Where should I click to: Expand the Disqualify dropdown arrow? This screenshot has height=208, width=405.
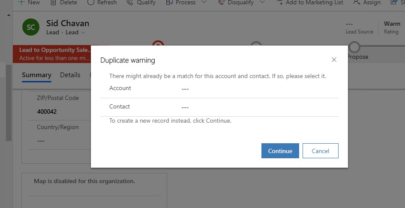(262, 2)
